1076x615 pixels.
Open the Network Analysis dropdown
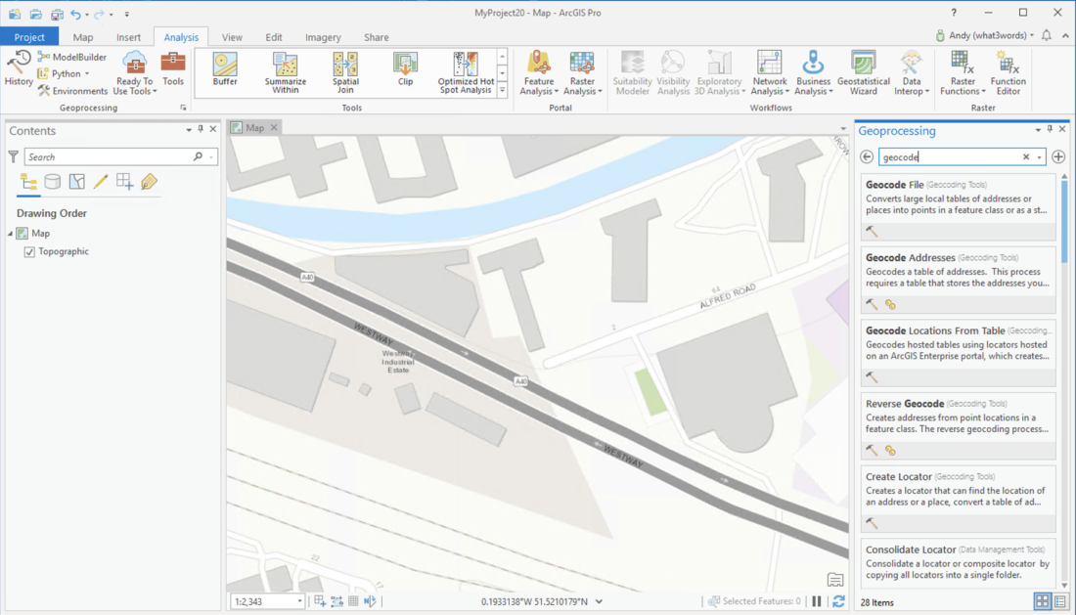[x=769, y=72]
